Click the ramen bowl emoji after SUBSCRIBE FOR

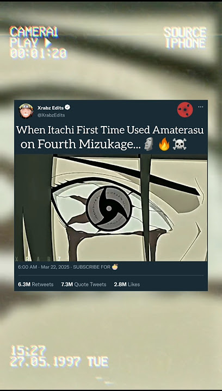[x=115, y=267]
